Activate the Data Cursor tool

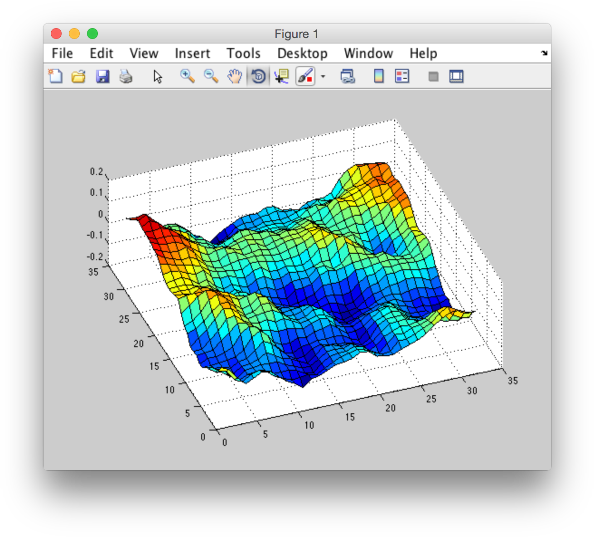pos(281,76)
